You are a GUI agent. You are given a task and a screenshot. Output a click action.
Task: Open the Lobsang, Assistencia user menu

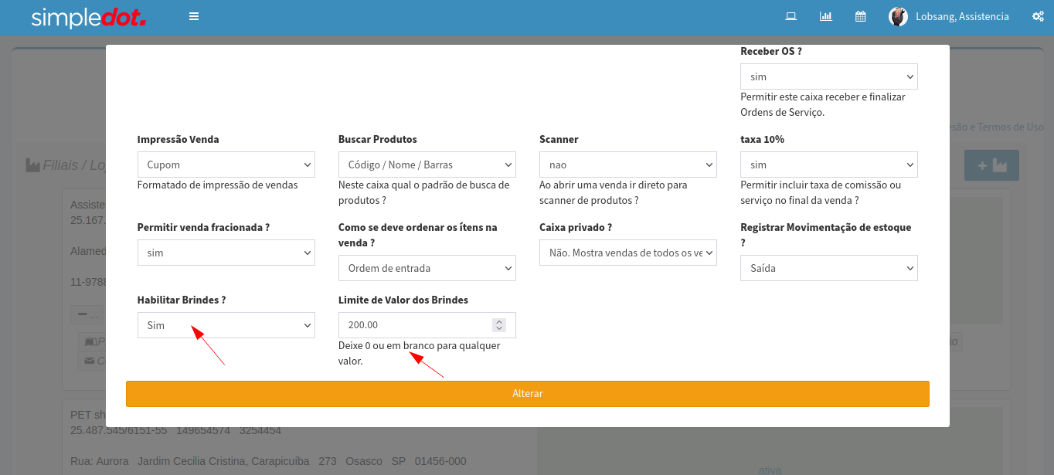pos(962,16)
